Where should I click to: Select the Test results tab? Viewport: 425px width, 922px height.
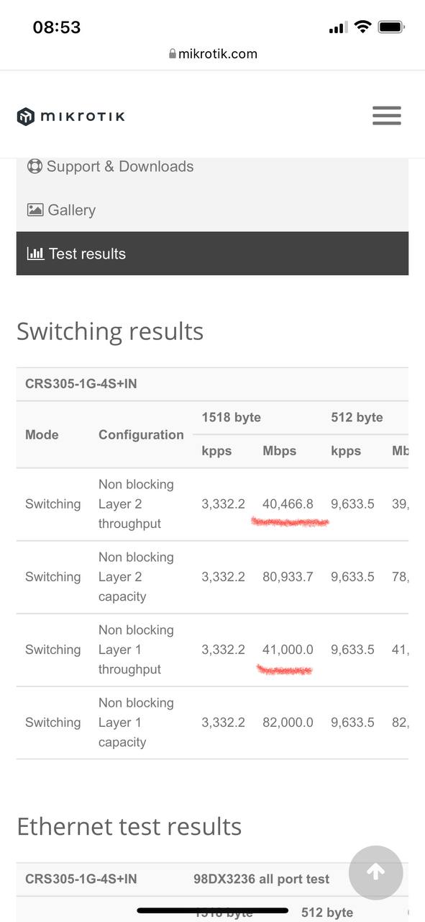(x=212, y=254)
